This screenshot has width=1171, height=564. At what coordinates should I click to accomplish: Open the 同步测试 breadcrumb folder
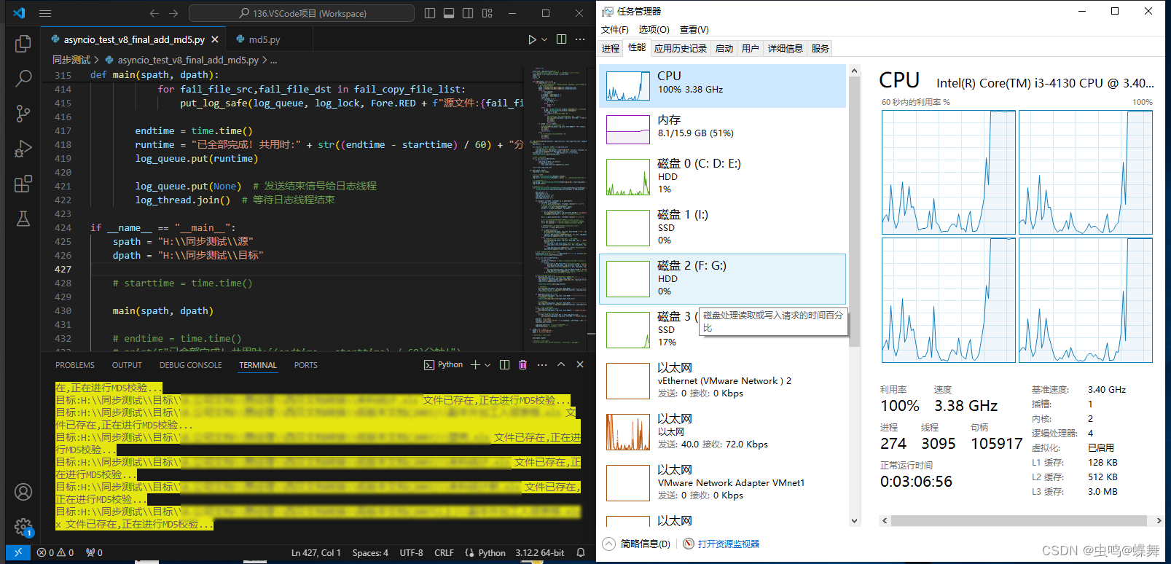71,60
